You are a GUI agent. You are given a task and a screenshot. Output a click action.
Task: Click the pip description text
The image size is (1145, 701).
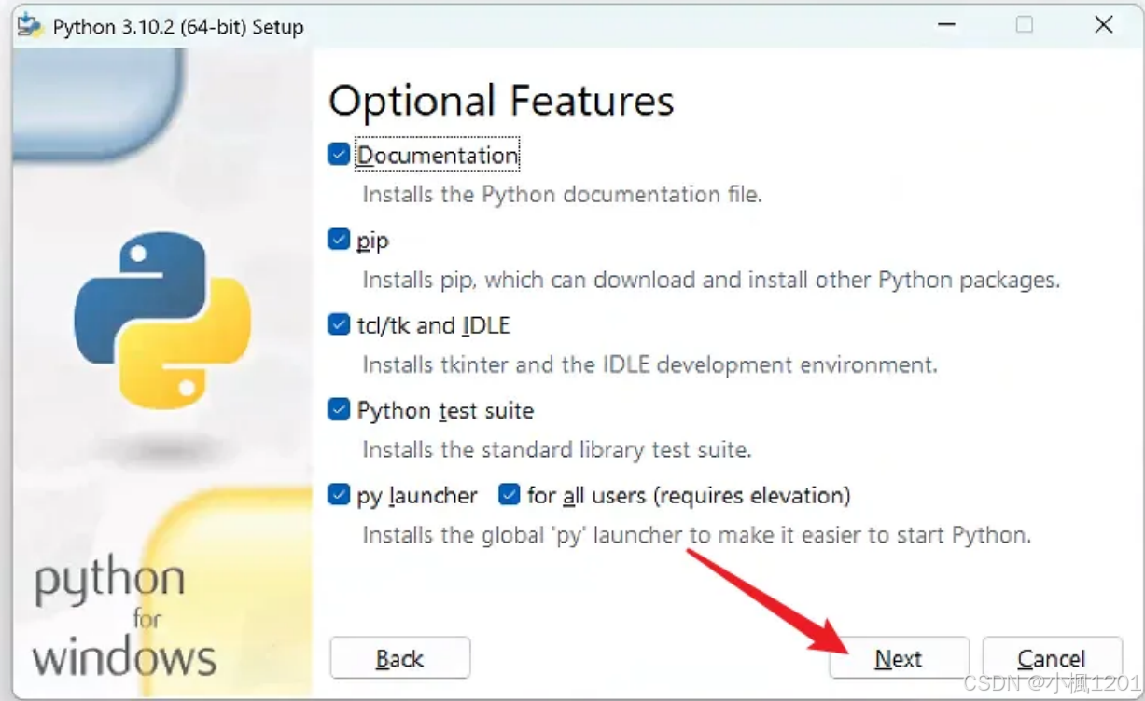[x=711, y=280]
